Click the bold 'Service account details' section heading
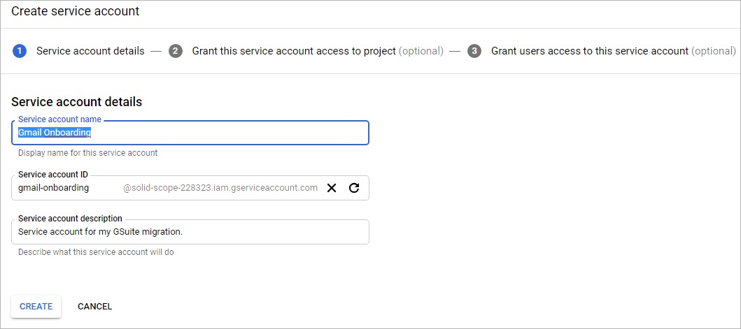The image size is (741, 329). point(77,102)
